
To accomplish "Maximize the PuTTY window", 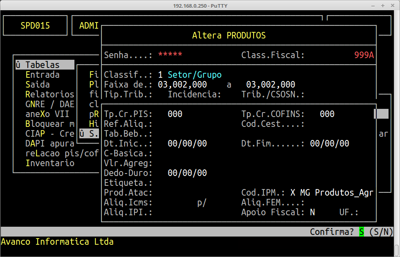I will (x=382, y=6).
